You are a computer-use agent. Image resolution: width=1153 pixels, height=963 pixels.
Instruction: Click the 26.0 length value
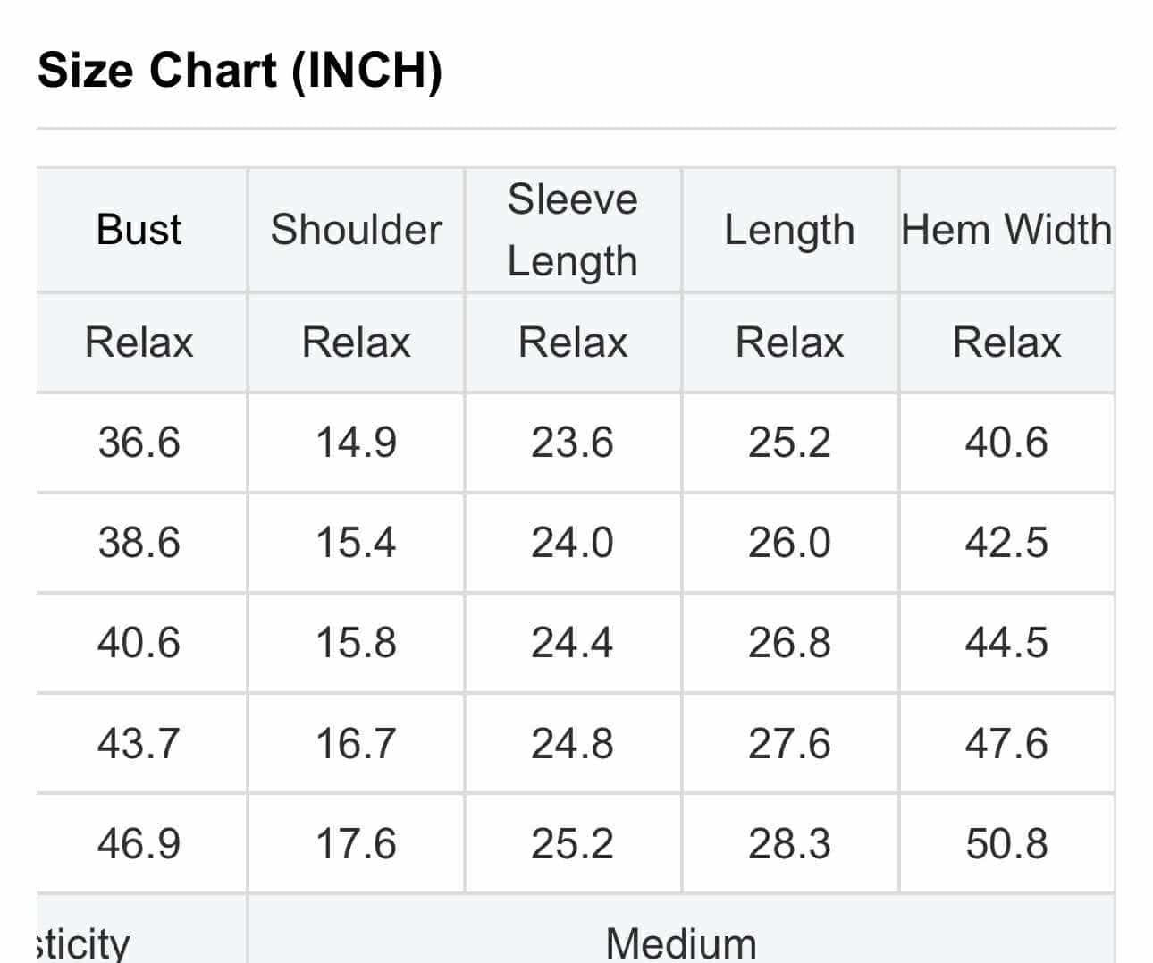pyautogui.click(x=789, y=543)
